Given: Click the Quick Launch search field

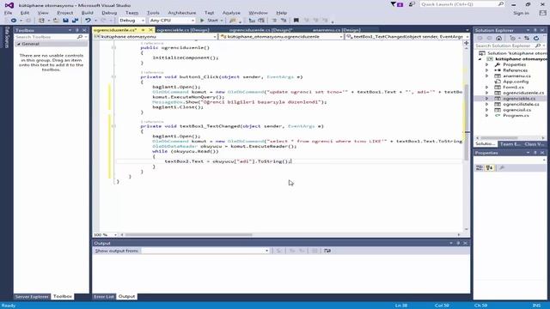Looking at the screenshot, I should (461, 4).
